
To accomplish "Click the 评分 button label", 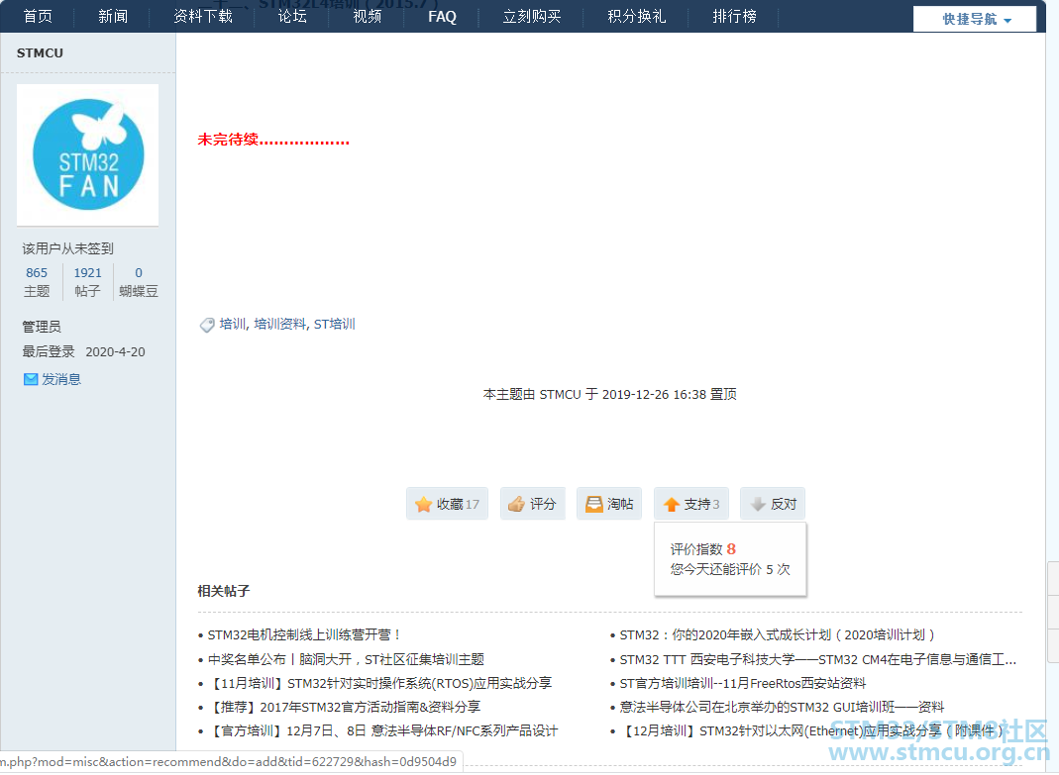I will tap(543, 504).
